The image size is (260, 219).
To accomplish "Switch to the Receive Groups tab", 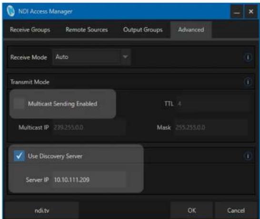I will (x=30, y=30).
